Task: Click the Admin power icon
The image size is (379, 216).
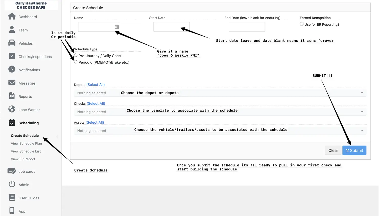Action: pos(12,184)
